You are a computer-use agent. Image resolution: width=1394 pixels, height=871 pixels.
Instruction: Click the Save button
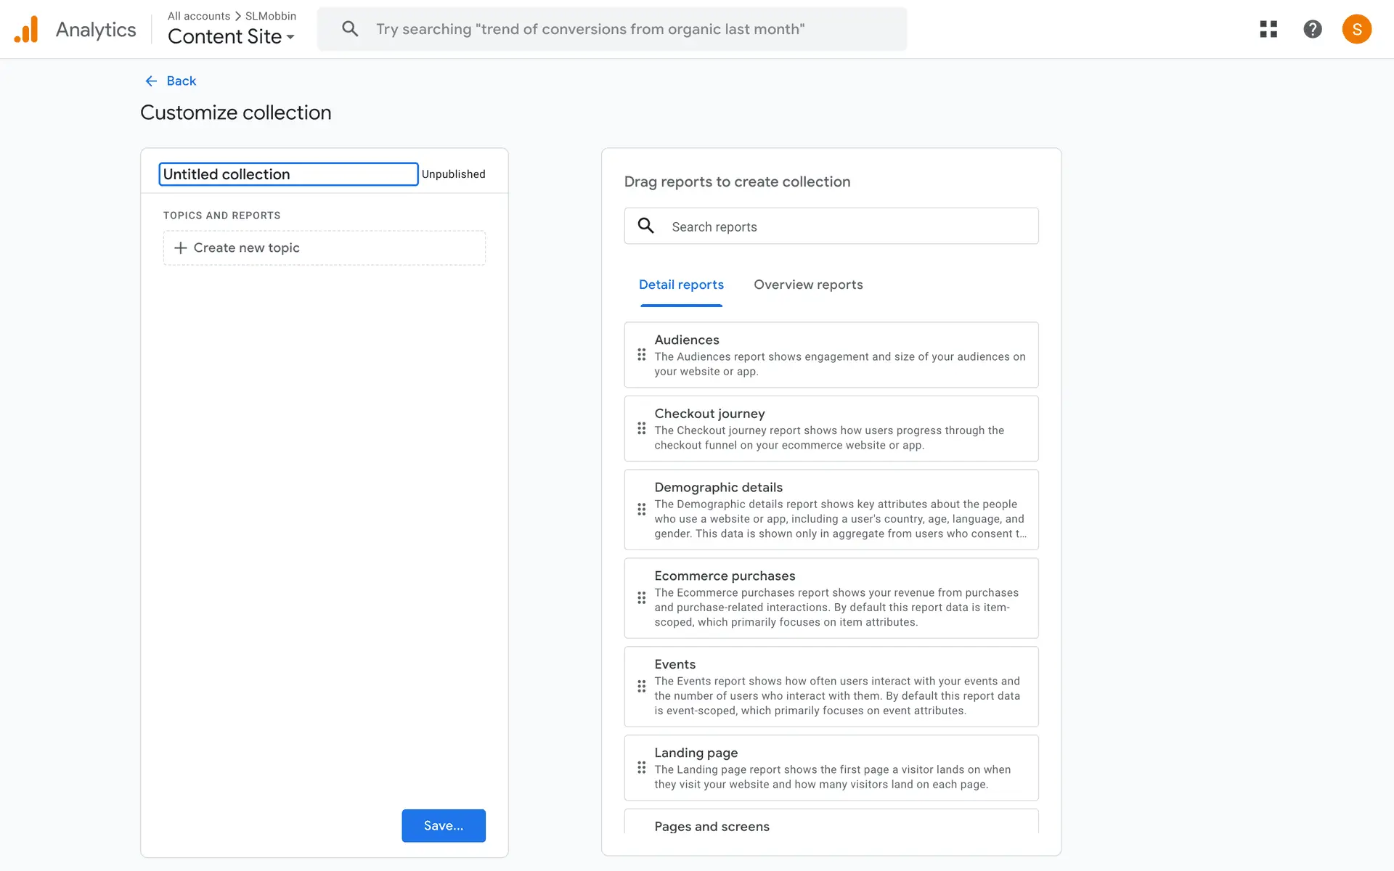[x=443, y=826]
